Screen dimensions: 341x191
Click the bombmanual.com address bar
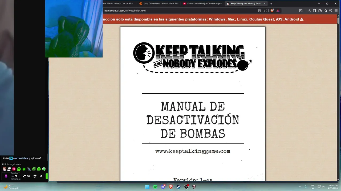point(180,11)
